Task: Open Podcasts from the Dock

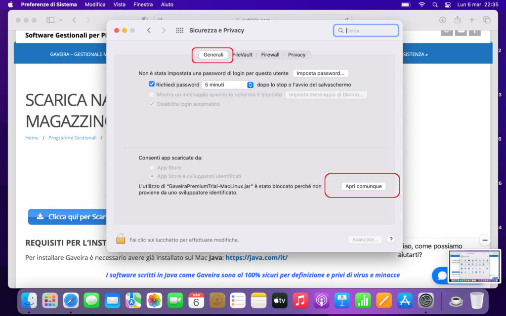Action: (x=321, y=301)
